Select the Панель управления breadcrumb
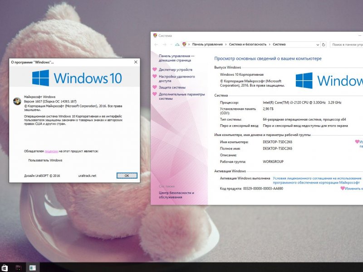The height and width of the screenshot is (272, 363). (x=207, y=44)
